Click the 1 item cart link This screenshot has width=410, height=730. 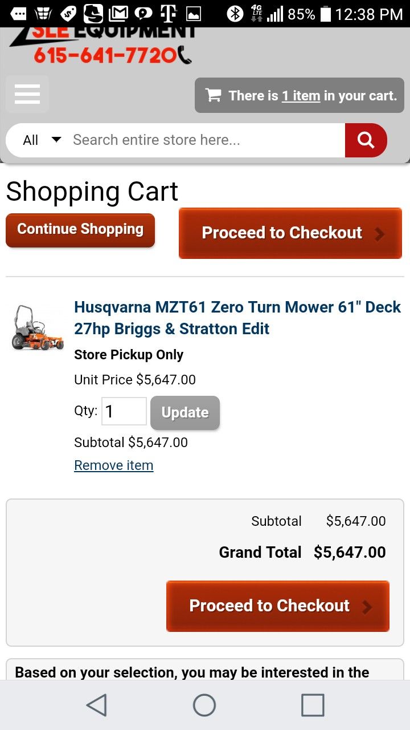(x=301, y=96)
